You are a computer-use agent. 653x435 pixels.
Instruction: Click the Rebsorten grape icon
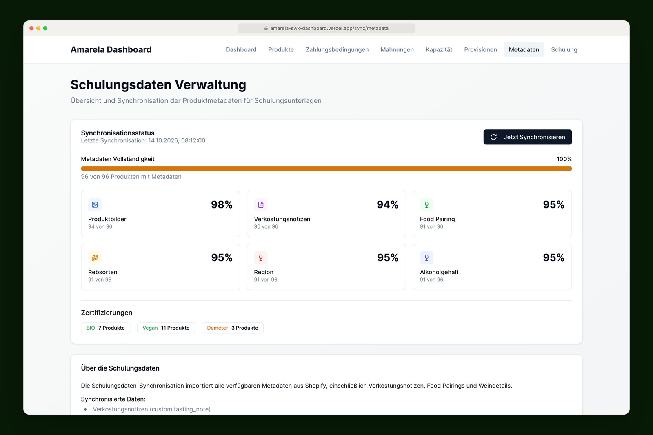[95, 258]
